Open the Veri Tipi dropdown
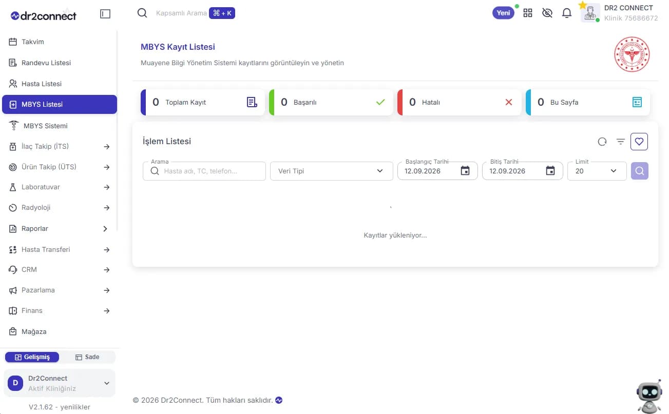 click(332, 171)
